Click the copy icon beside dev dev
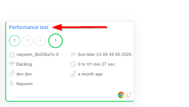189x107 pixels. tap(12, 73)
